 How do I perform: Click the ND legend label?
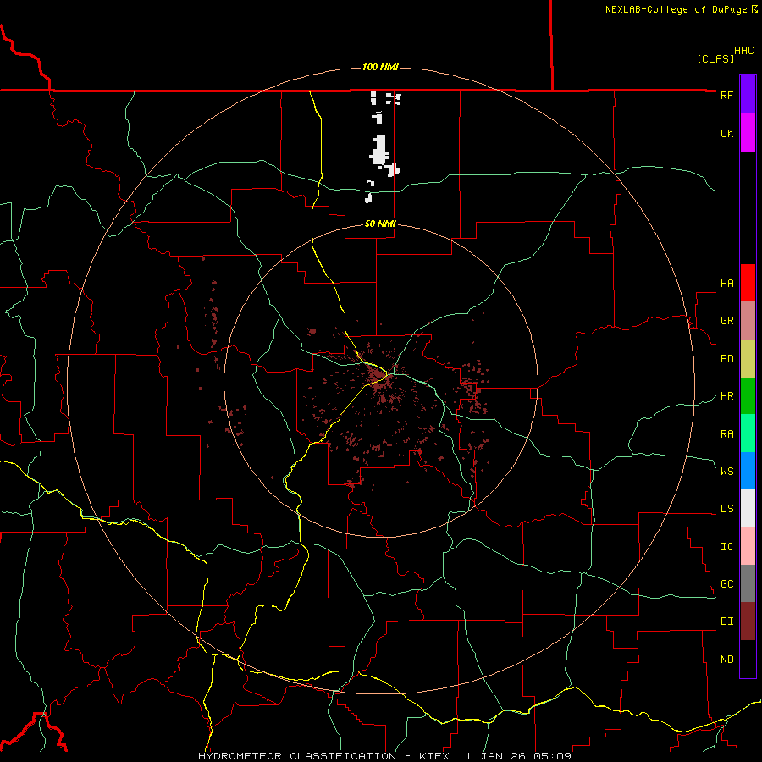[726, 659]
